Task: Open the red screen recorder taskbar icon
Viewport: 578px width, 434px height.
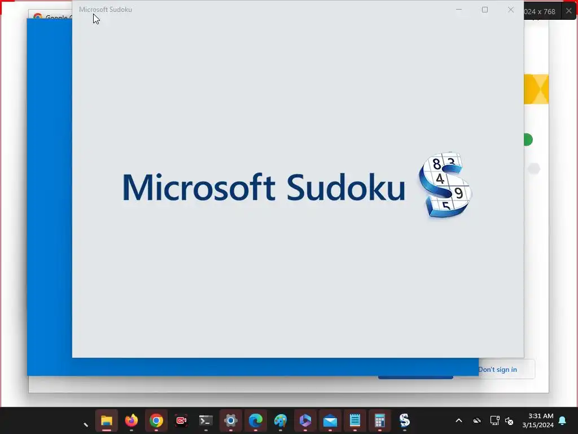Action: 181,420
